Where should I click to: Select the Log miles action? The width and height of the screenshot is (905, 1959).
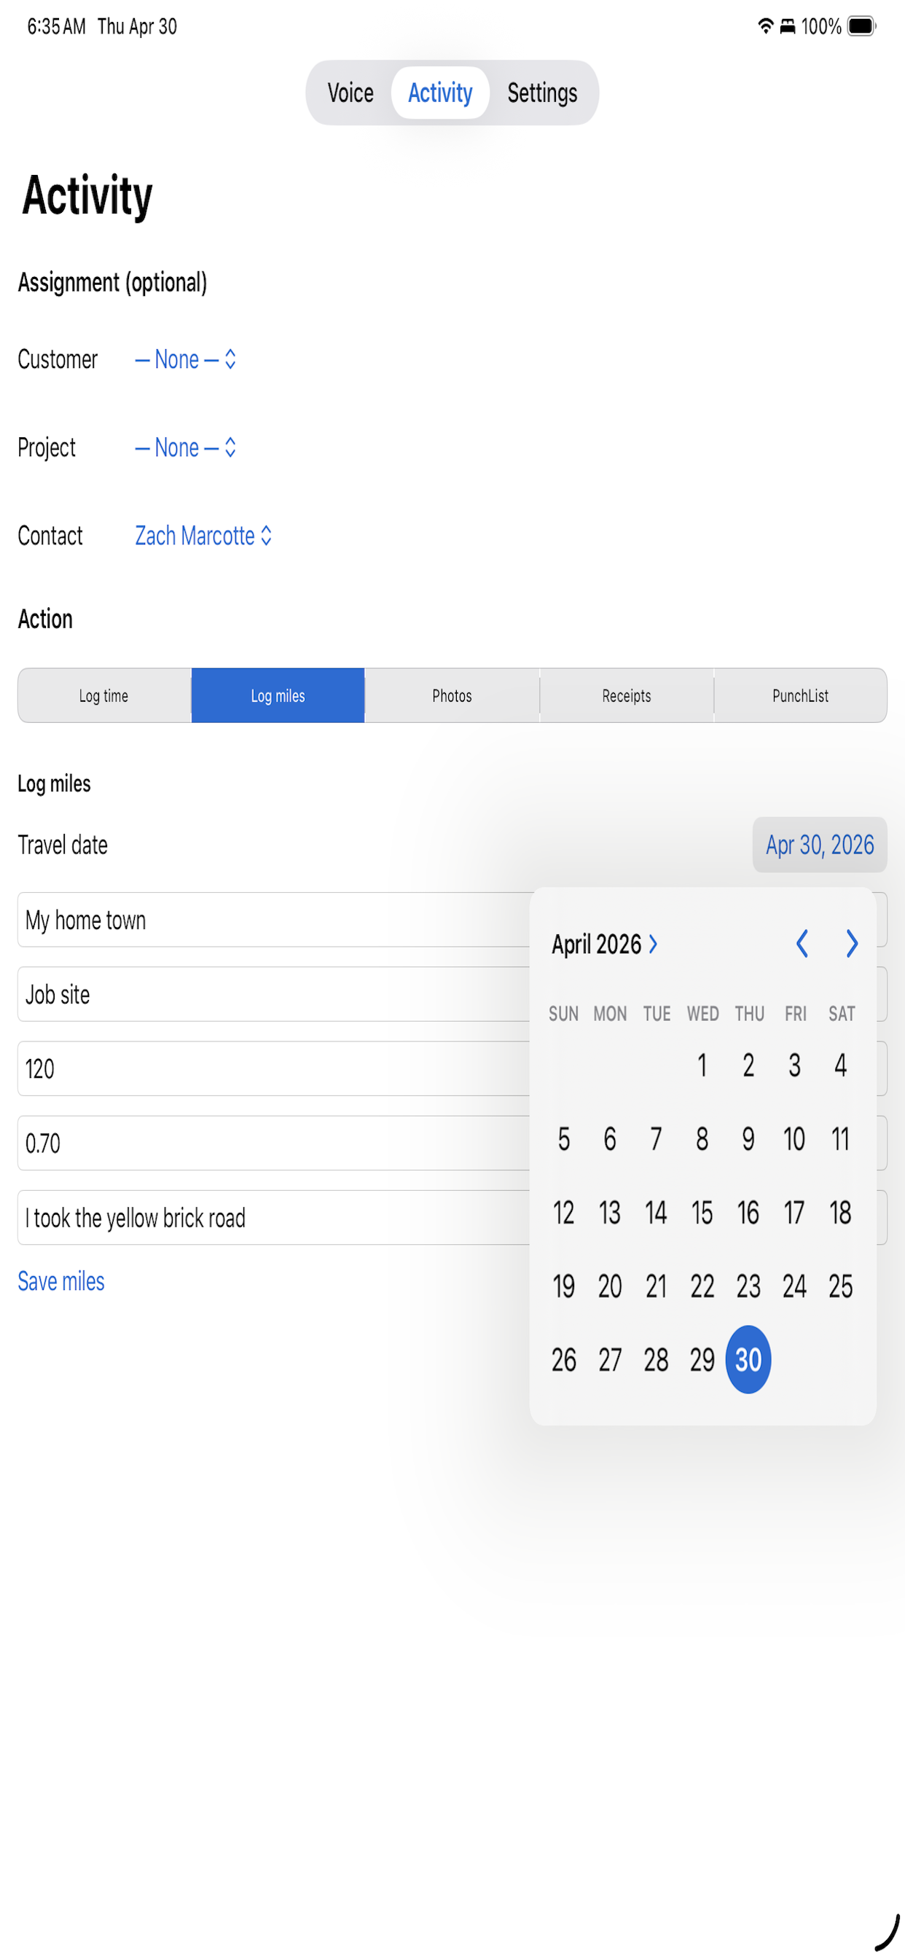278,695
